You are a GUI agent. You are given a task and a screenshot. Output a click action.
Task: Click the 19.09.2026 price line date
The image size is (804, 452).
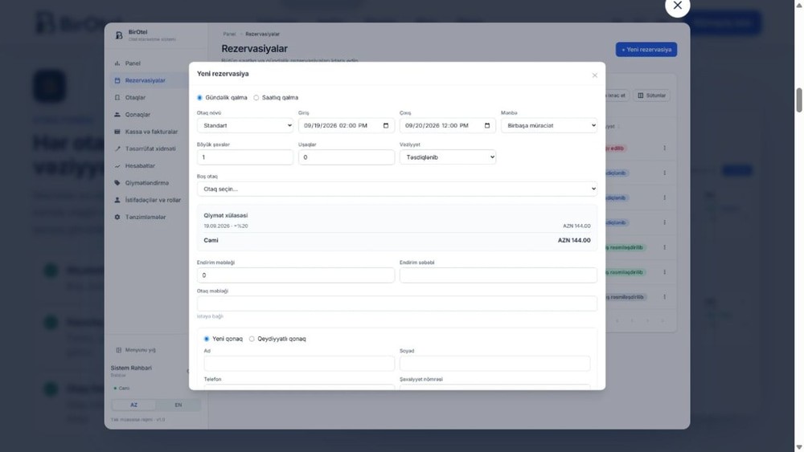(x=217, y=226)
